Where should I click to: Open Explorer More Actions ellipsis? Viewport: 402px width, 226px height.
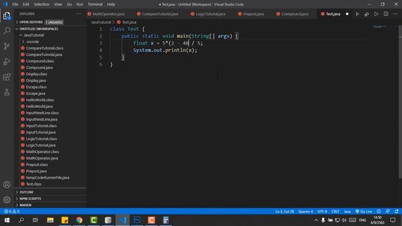[x=79, y=14]
